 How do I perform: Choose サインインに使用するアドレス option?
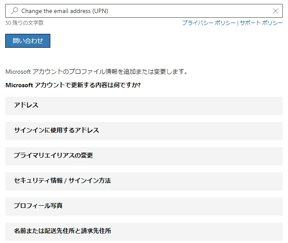(x=144, y=131)
